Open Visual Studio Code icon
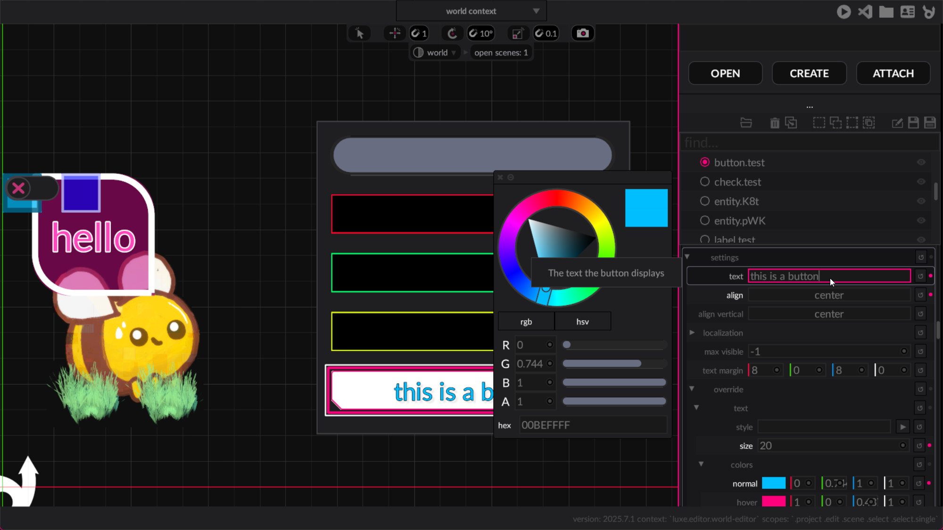Screen dimensions: 943x530 coord(865,12)
